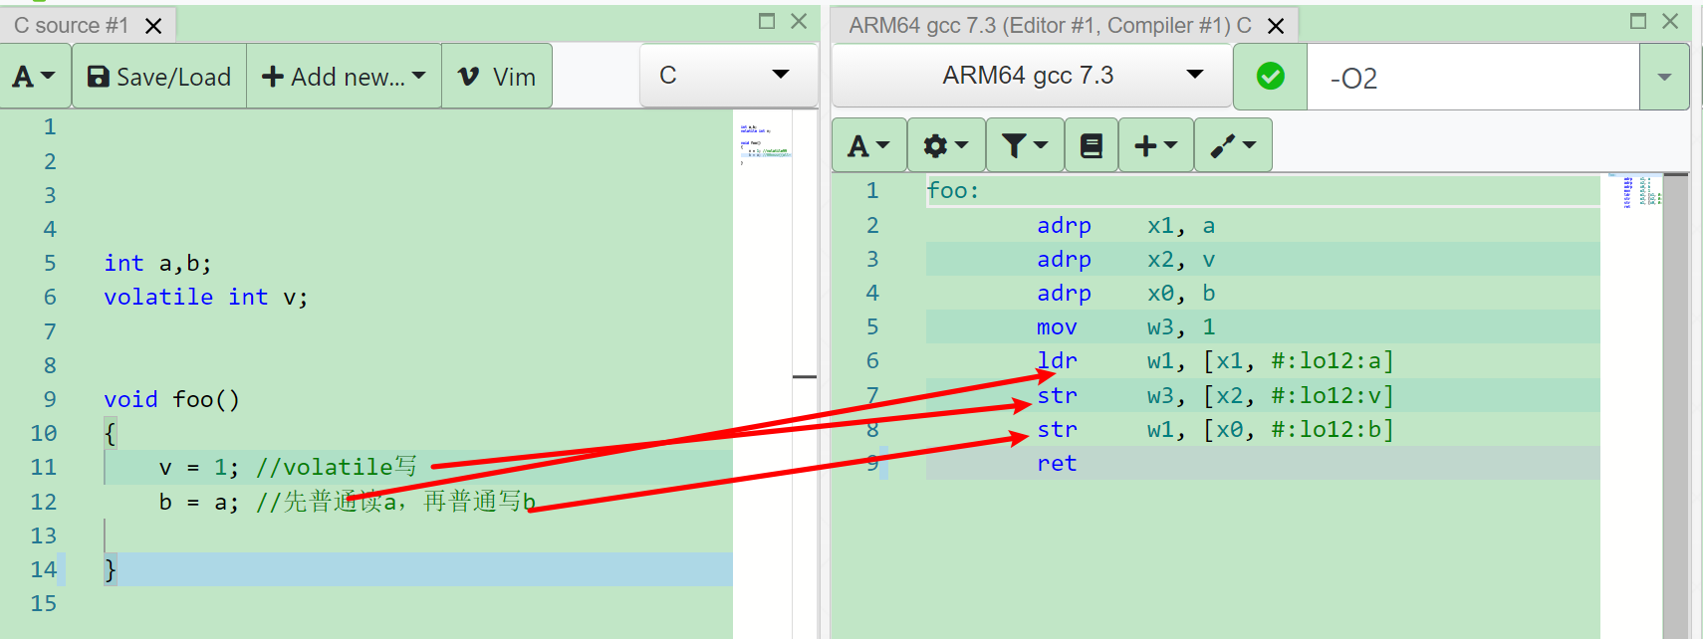Maximize the compiler output pane

[x=1638, y=21]
